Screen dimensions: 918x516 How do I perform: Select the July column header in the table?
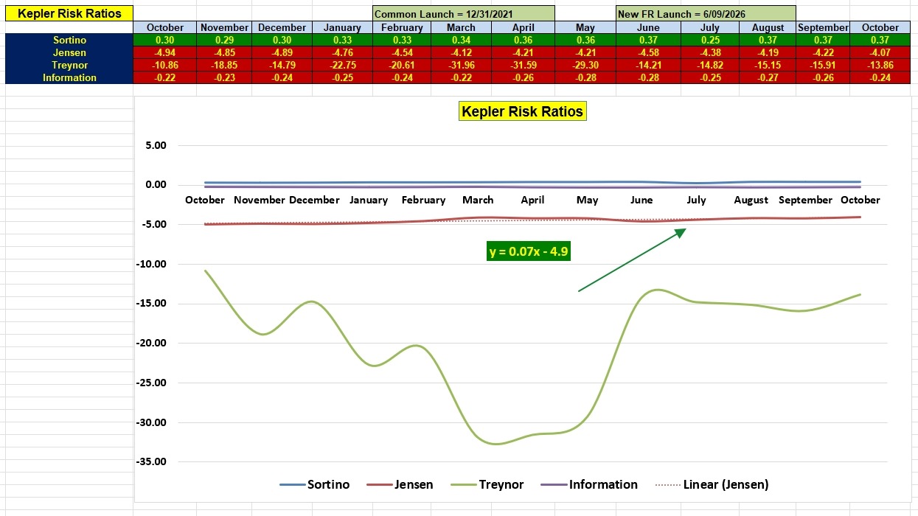point(709,27)
